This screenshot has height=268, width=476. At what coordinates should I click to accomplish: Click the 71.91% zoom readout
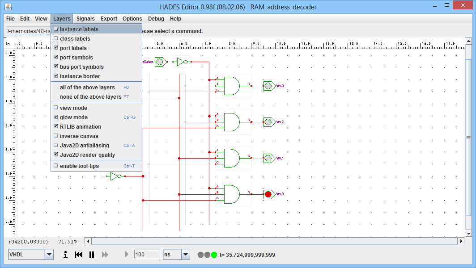click(x=68, y=242)
